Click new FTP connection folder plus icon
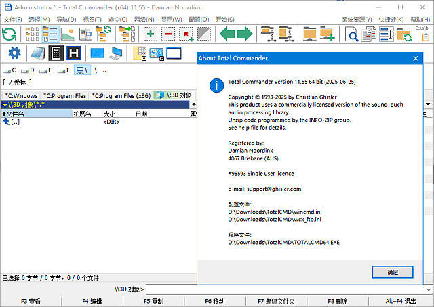The image size is (434, 307). [x=327, y=34]
